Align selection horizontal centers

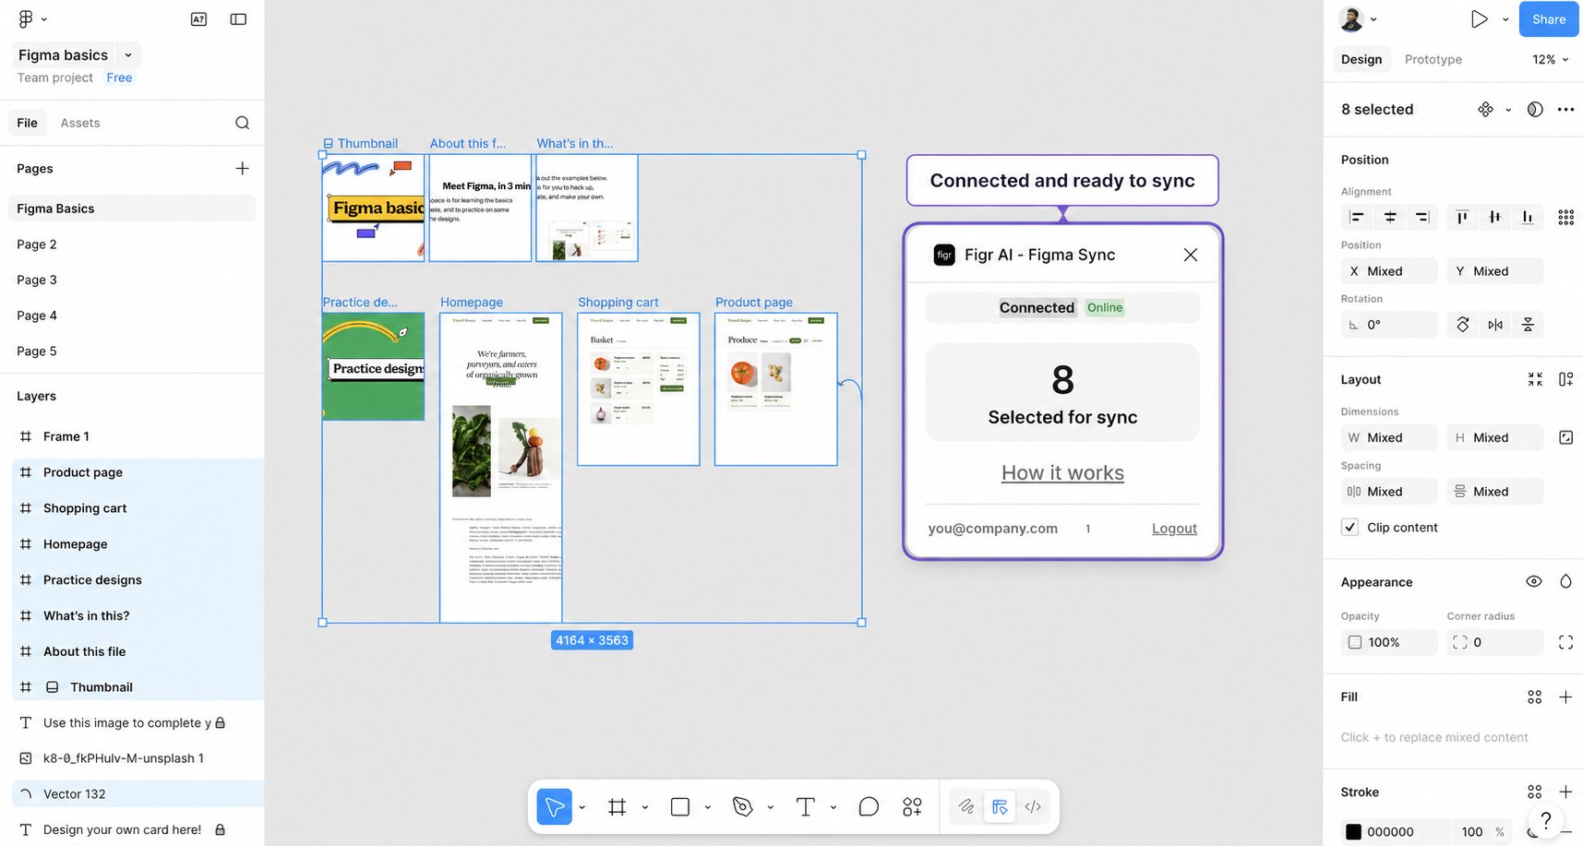pos(1390,218)
